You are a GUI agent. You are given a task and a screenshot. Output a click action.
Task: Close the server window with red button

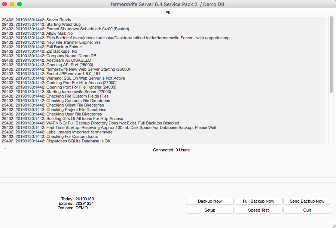[4, 4]
